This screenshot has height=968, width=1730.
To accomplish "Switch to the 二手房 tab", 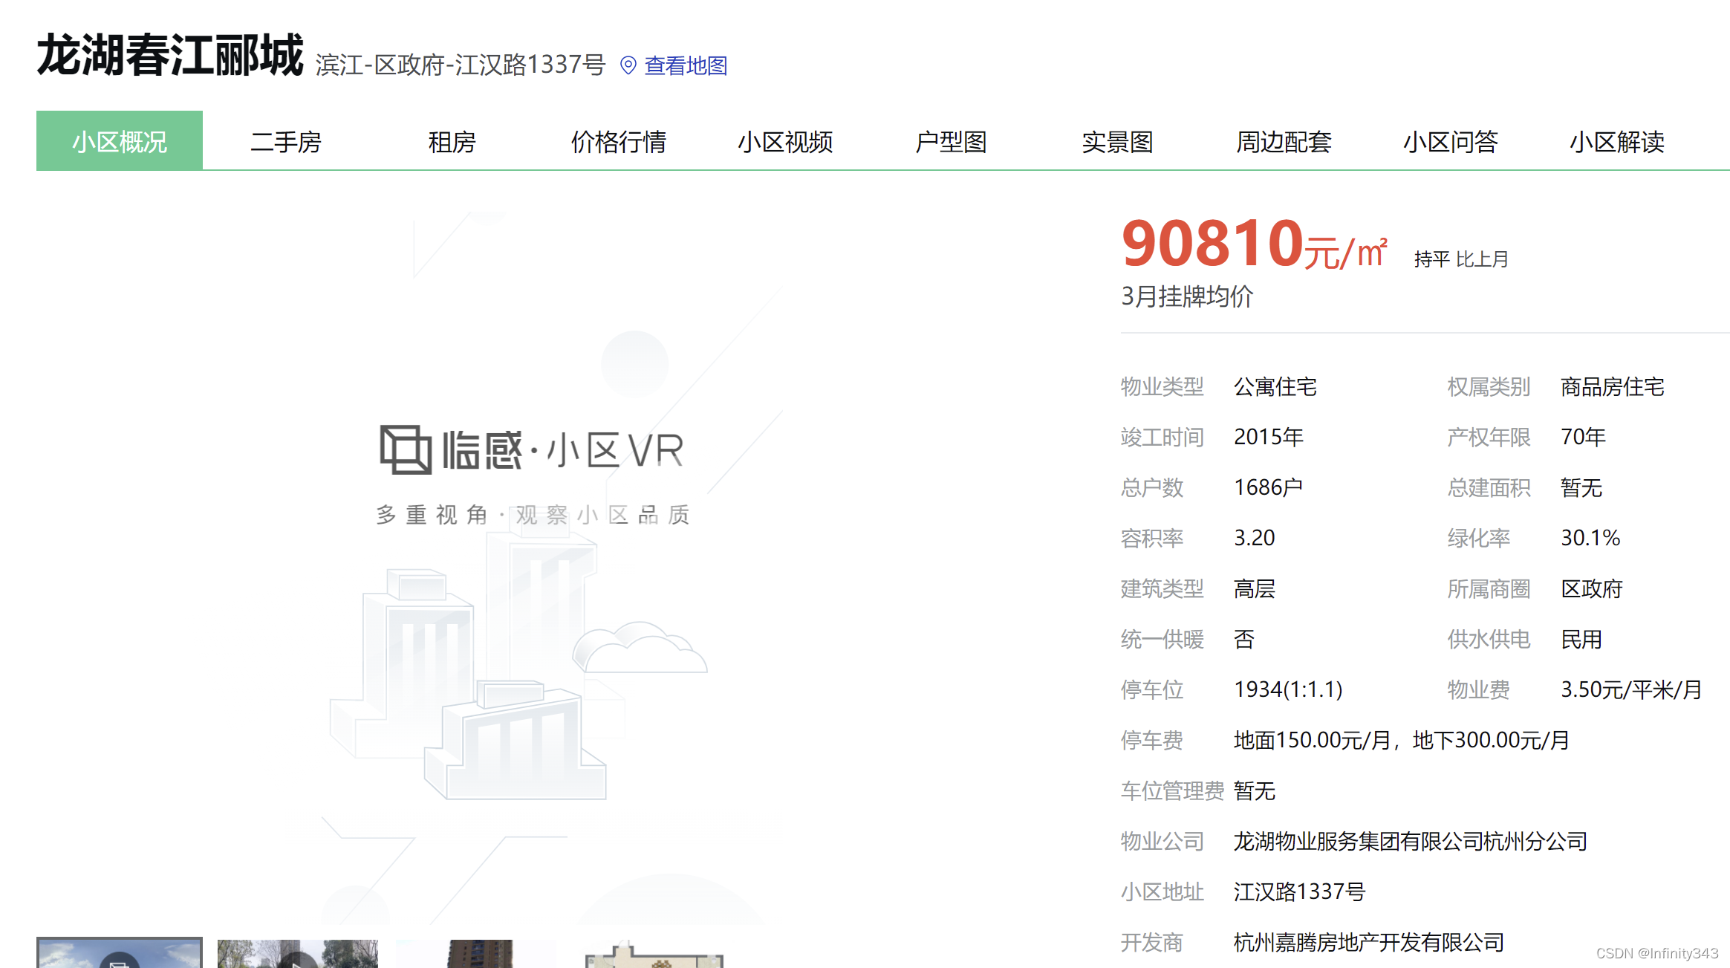I will pyautogui.click(x=285, y=141).
